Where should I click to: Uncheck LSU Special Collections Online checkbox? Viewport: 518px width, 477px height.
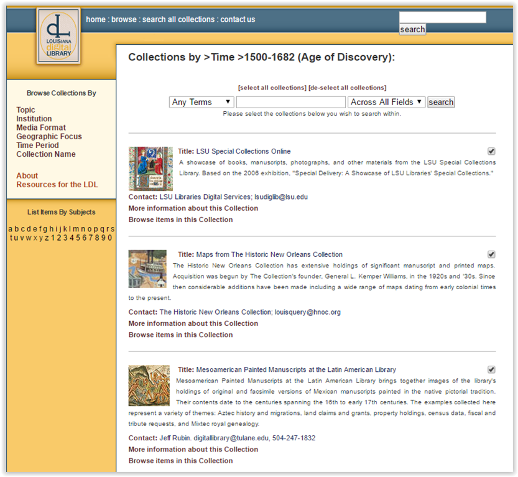(x=491, y=151)
